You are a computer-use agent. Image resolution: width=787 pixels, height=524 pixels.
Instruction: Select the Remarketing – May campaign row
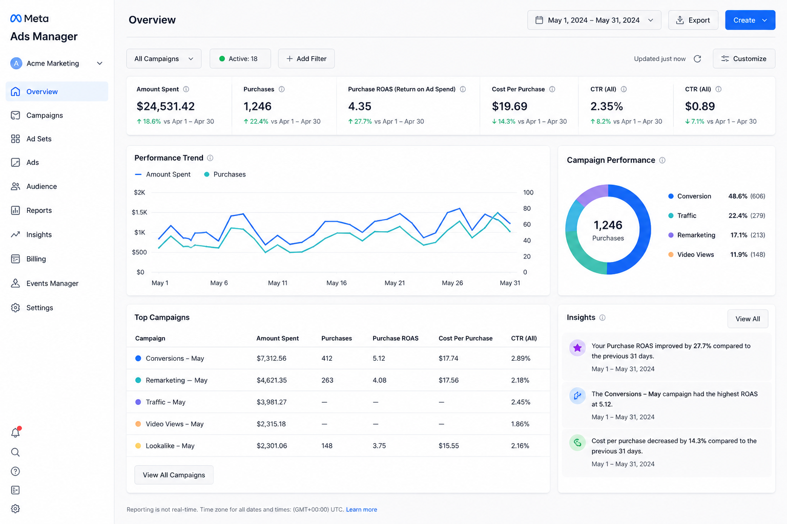(x=338, y=380)
